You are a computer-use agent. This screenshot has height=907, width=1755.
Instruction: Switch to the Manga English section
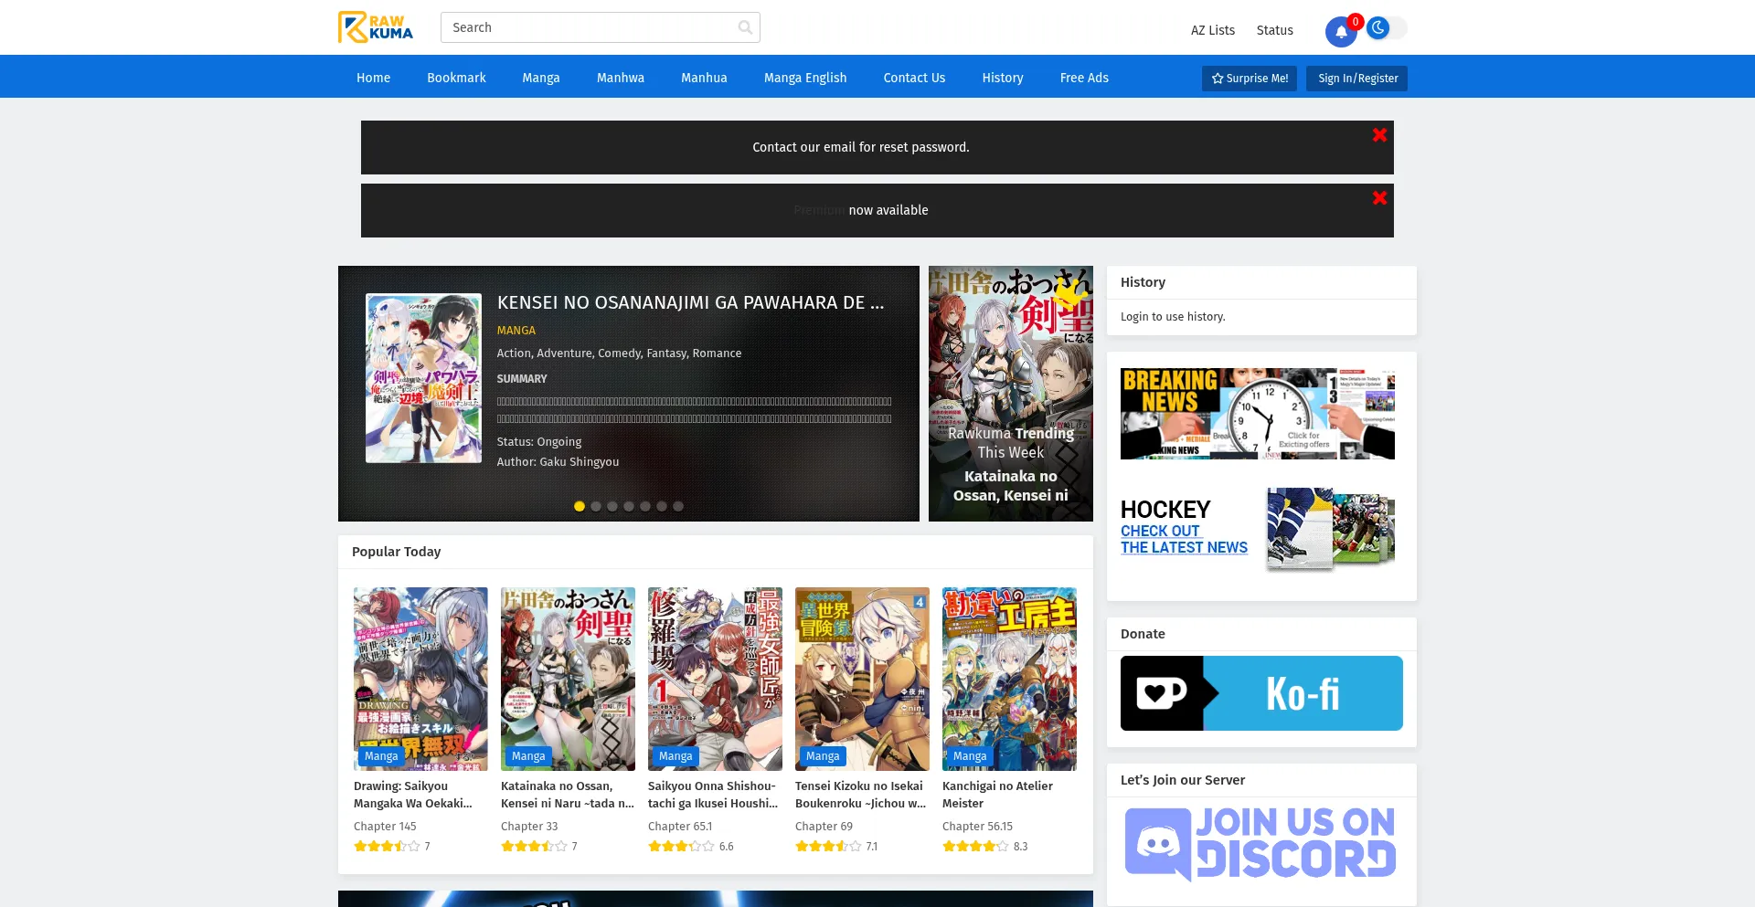[804, 78]
